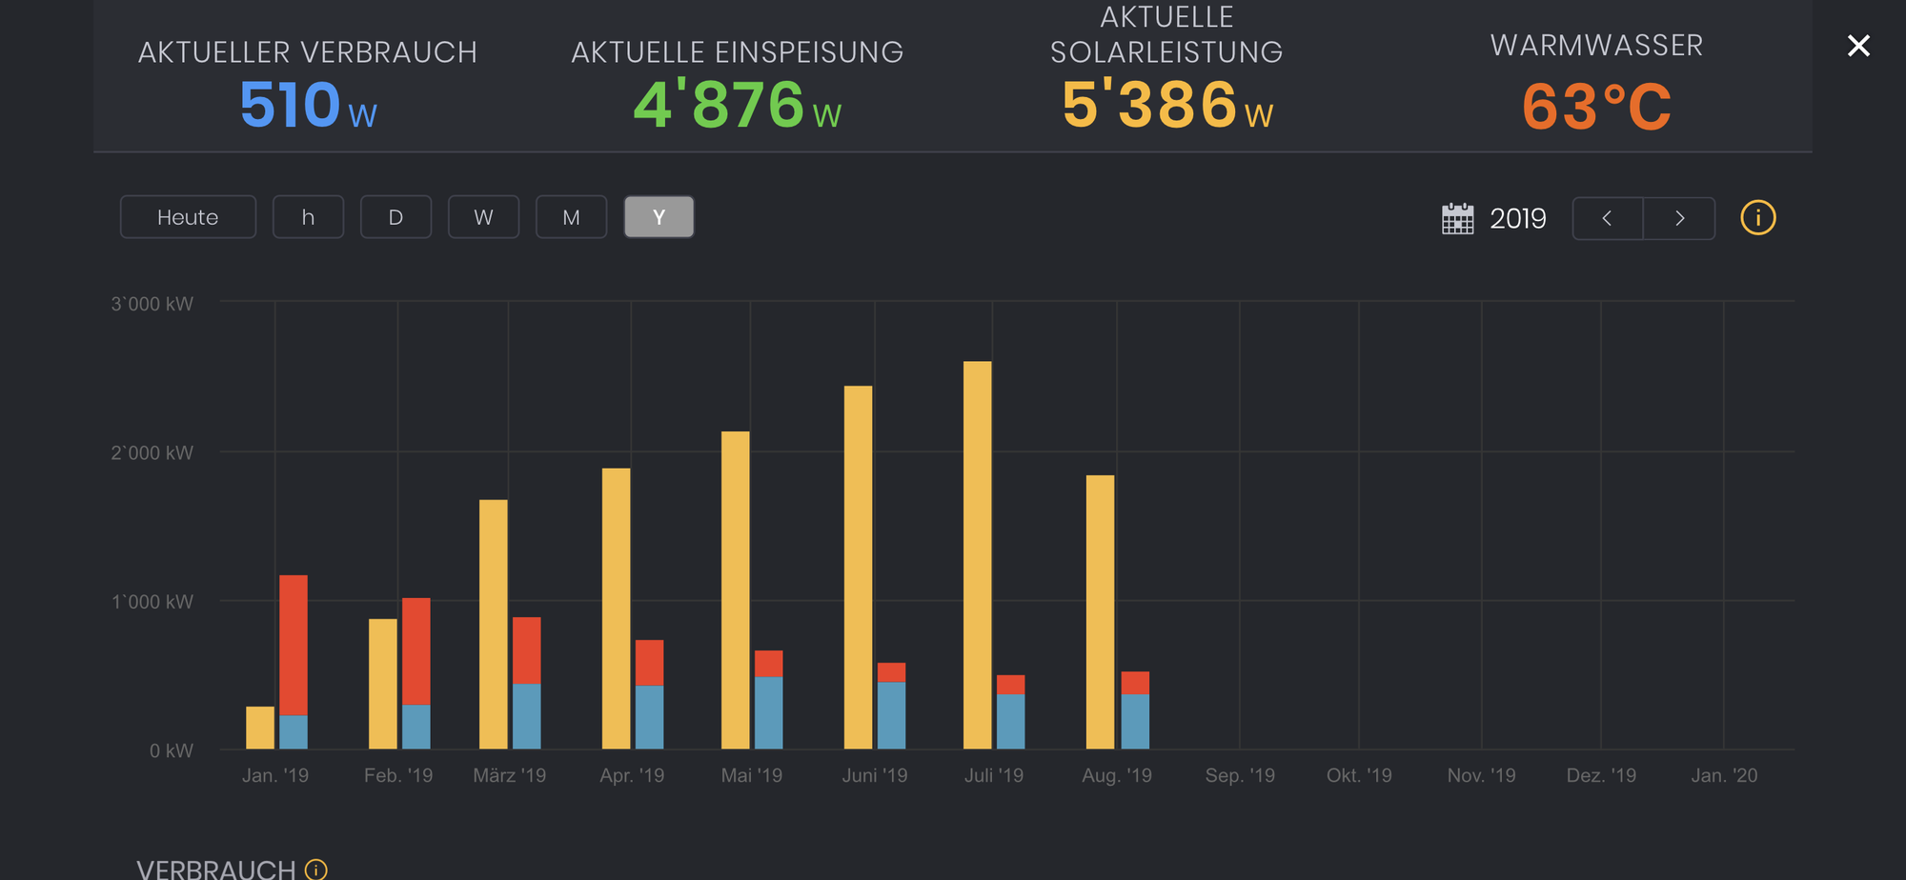Select the yearly 'Y' view
The width and height of the screenshot is (1906, 880).
pyautogui.click(x=659, y=217)
